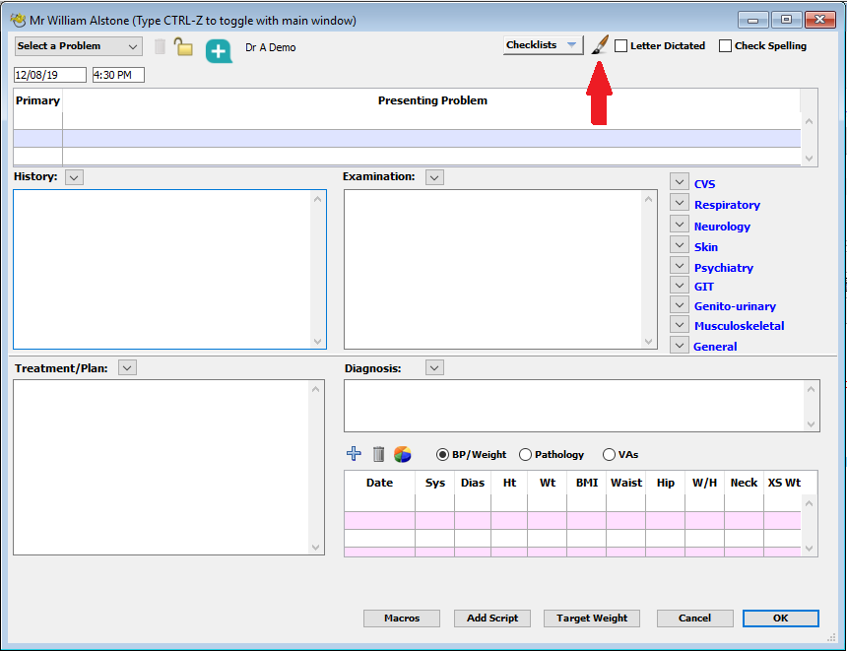Click the teal plus speech-bubble icon

tap(218, 47)
